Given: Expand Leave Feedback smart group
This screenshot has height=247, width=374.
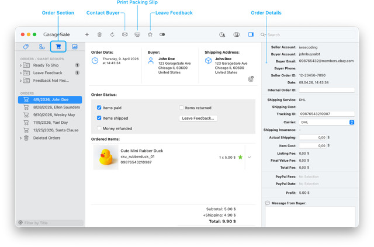Looking at the screenshot, I should 21,73.
